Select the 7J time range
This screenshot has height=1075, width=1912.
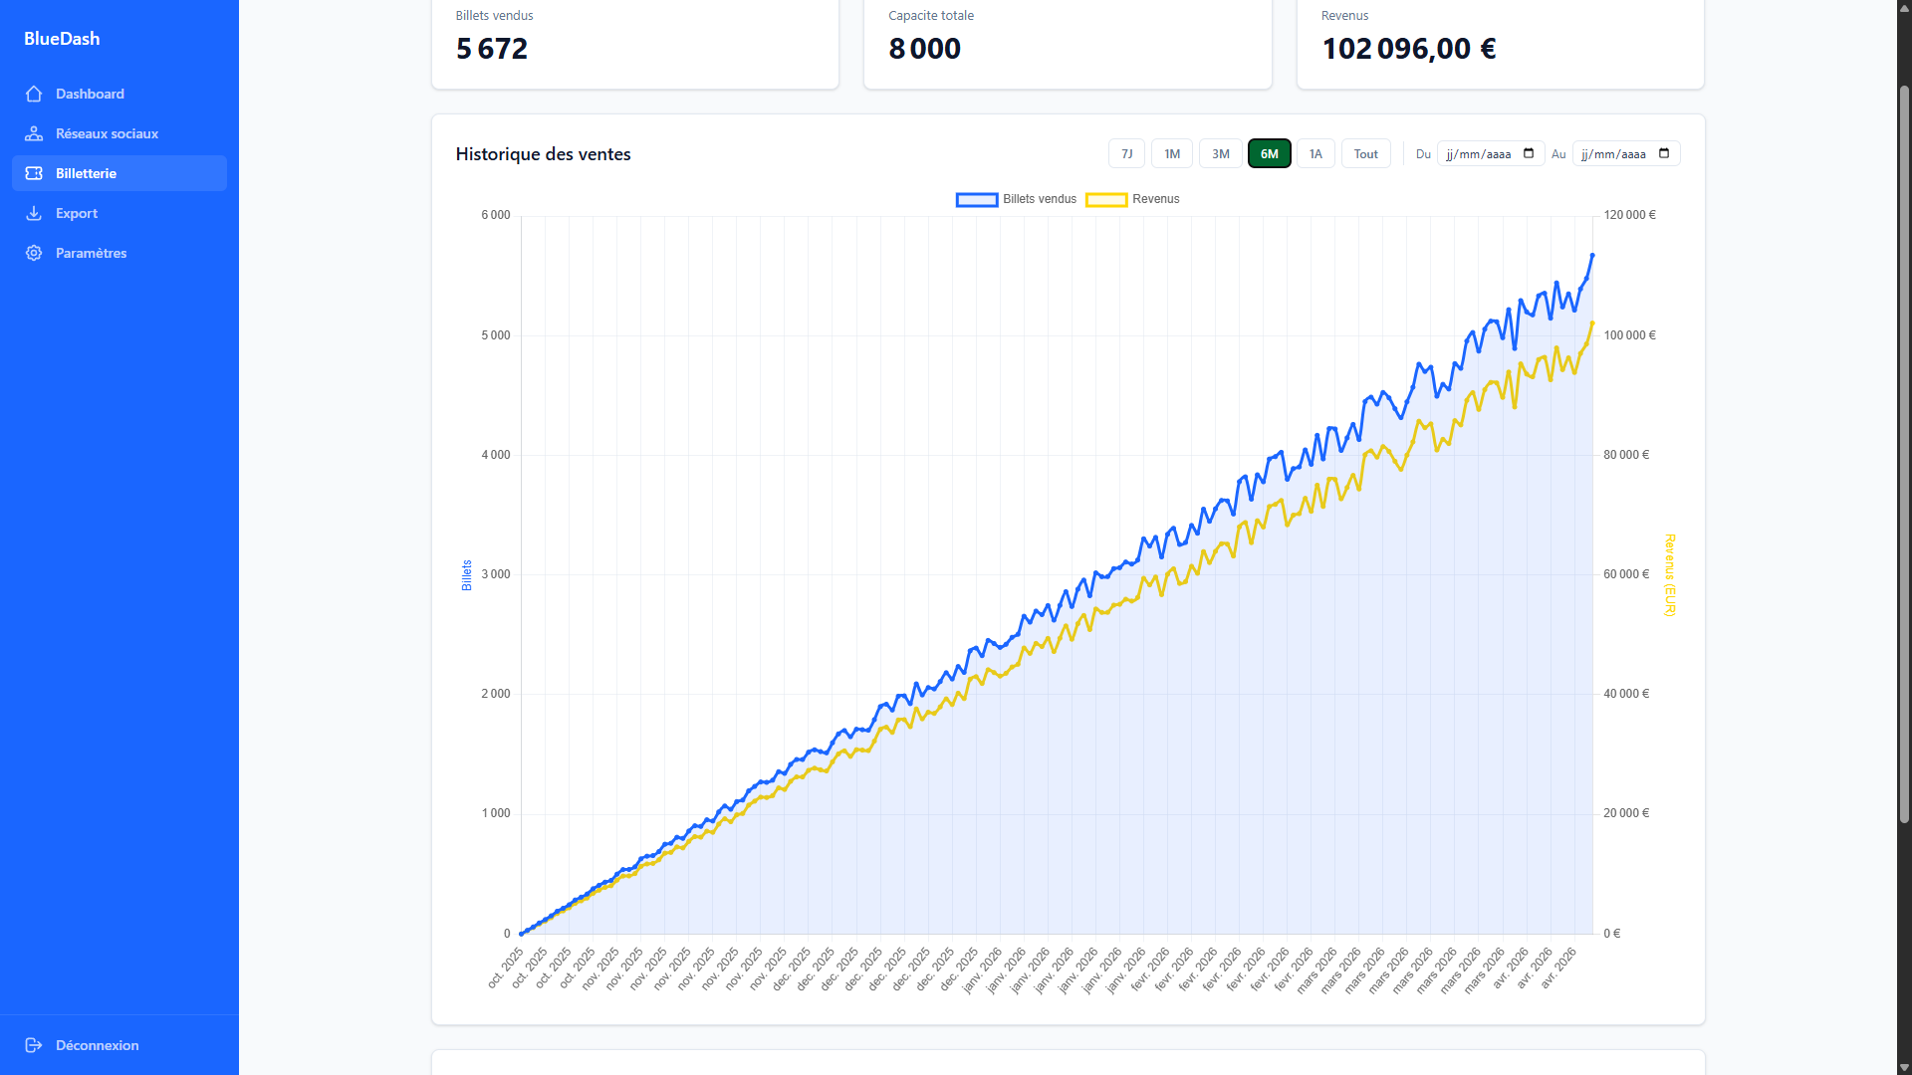[x=1126, y=153]
